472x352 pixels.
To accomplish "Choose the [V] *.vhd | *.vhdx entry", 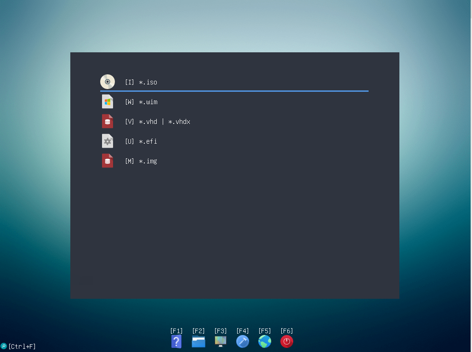I will point(234,122).
